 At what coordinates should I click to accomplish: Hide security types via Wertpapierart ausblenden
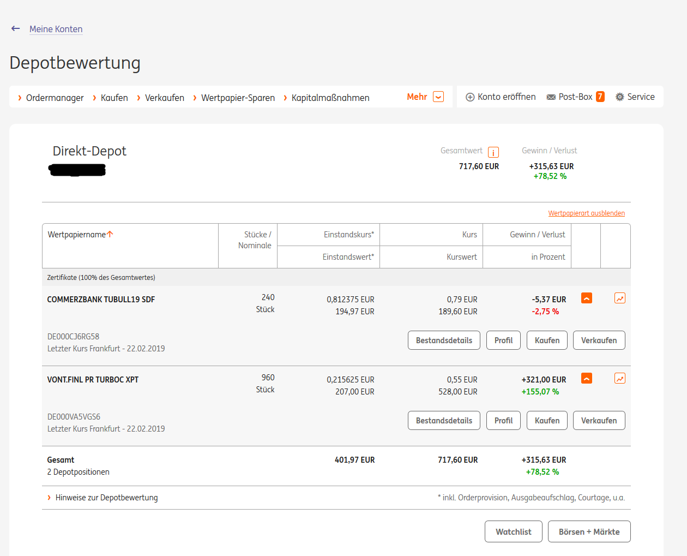click(586, 213)
